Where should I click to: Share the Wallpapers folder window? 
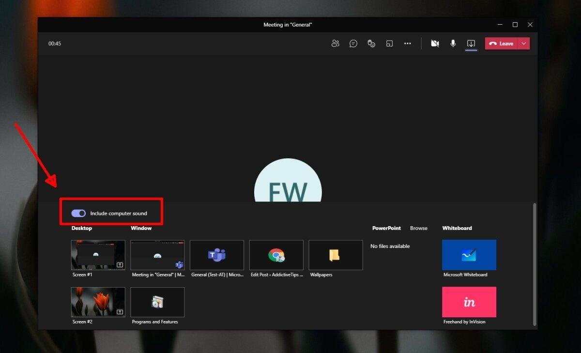[x=336, y=255]
